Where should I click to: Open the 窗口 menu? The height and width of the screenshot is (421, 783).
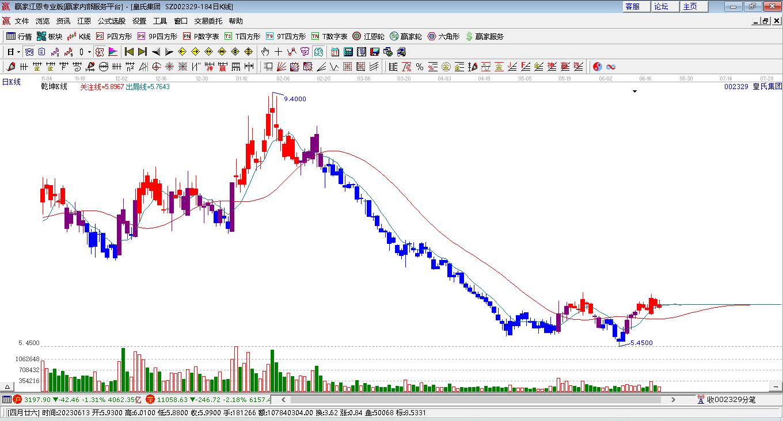181,21
